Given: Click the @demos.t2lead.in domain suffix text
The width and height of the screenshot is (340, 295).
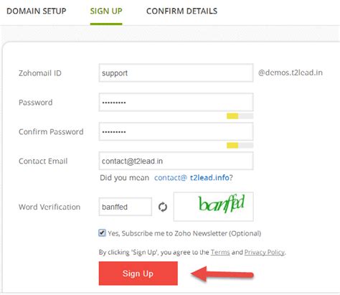Looking at the screenshot, I should pyautogui.click(x=291, y=72).
